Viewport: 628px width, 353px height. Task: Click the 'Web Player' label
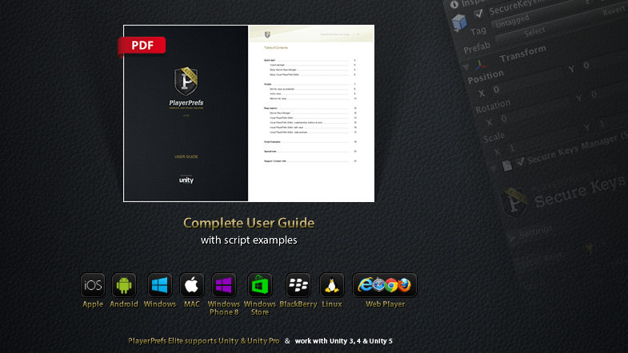[386, 303]
